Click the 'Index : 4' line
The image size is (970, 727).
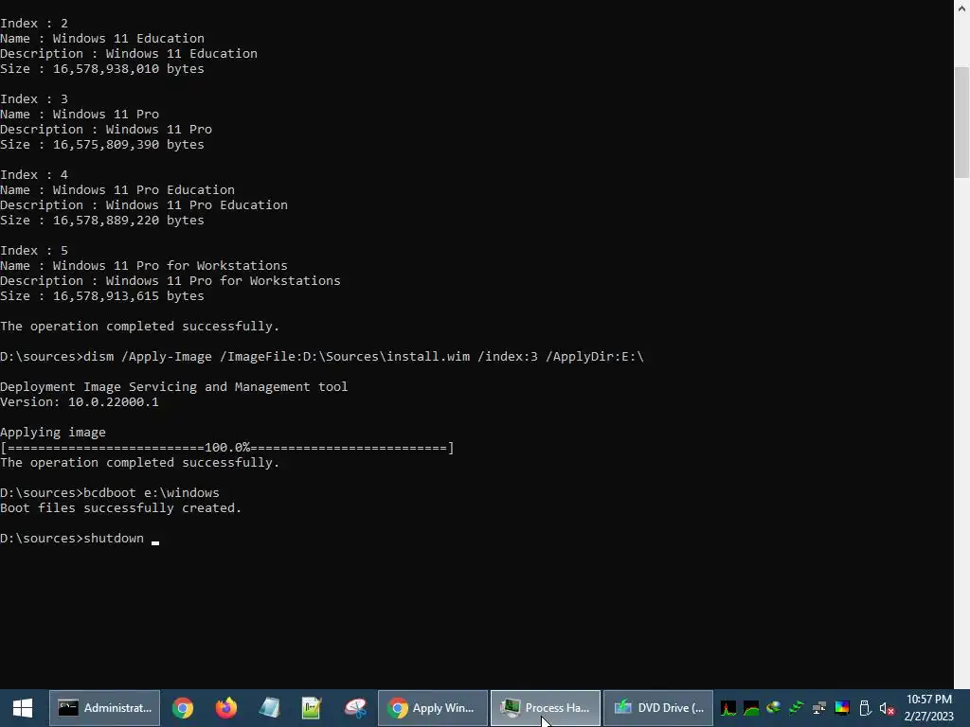point(34,175)
